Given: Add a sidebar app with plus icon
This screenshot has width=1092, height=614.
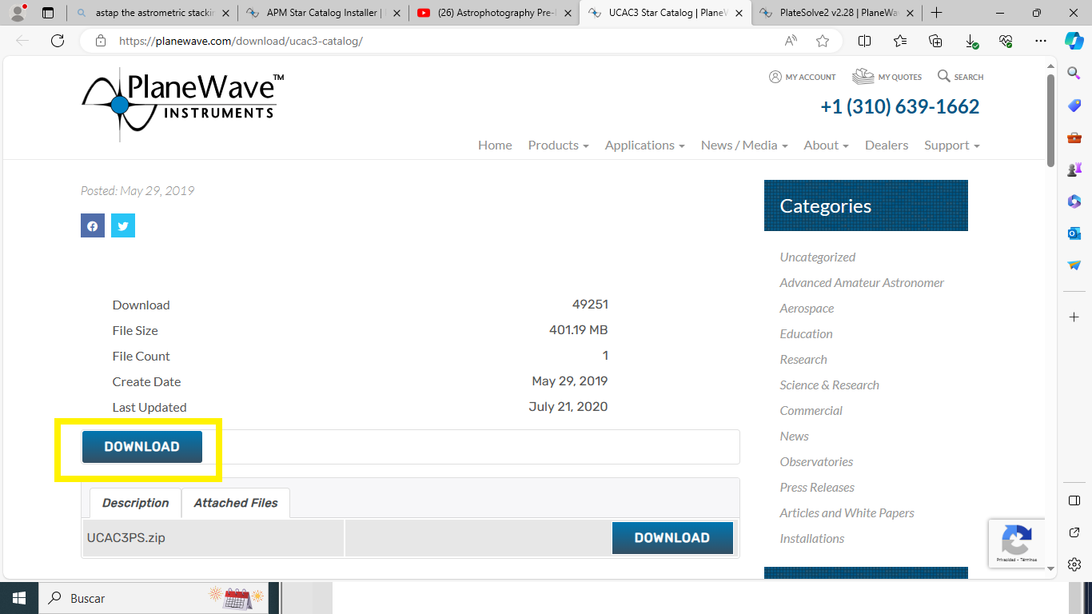Looking at the screenshot, I should (1074, 317).
